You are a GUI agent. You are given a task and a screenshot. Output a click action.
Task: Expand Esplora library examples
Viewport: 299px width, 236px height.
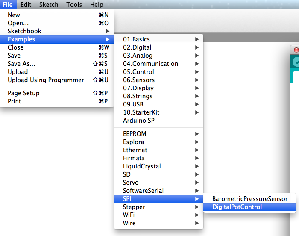tap(158, 142)
